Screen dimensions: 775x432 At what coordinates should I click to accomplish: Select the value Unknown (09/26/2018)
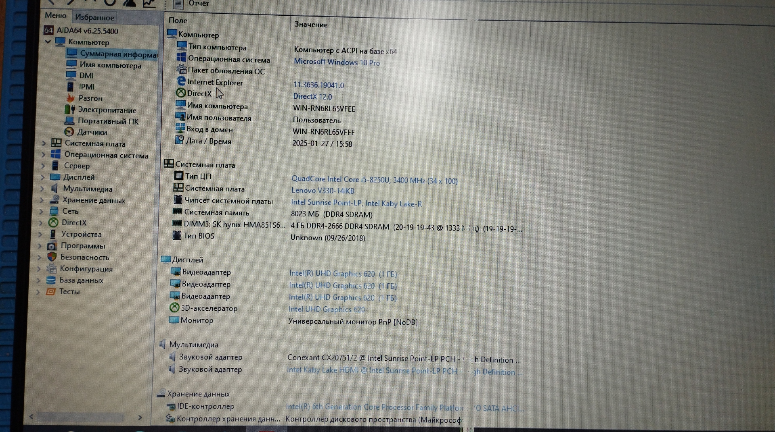[328, 238]
